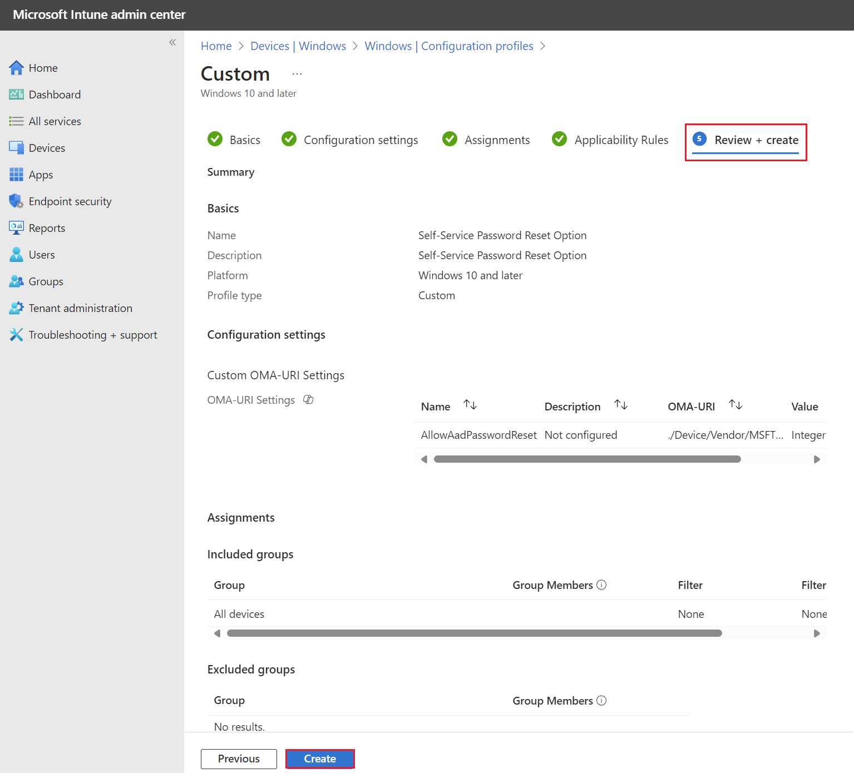Click right scroll arrow of OMA-URI table
854x773 pixels.
(817, 459)
